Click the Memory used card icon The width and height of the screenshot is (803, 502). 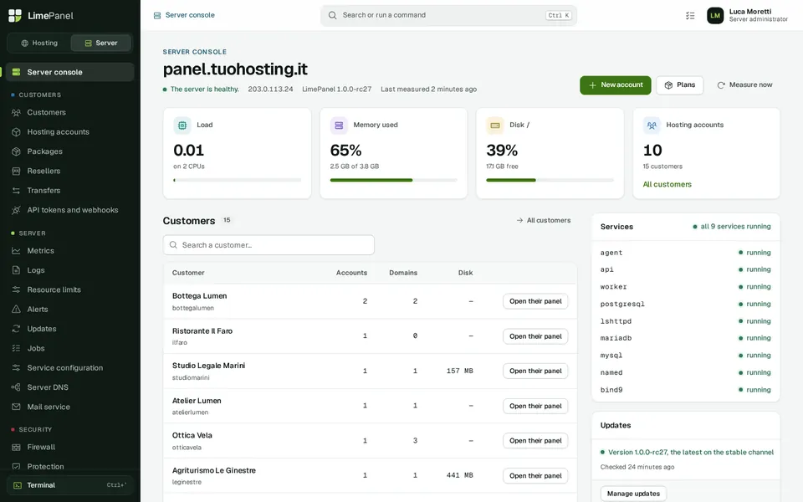click(339, 125)
